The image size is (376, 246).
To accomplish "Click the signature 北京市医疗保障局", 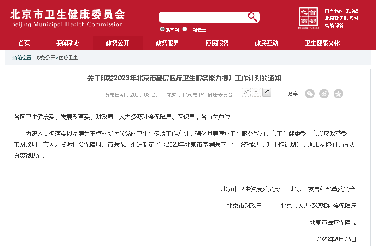I will coord(333,223).
